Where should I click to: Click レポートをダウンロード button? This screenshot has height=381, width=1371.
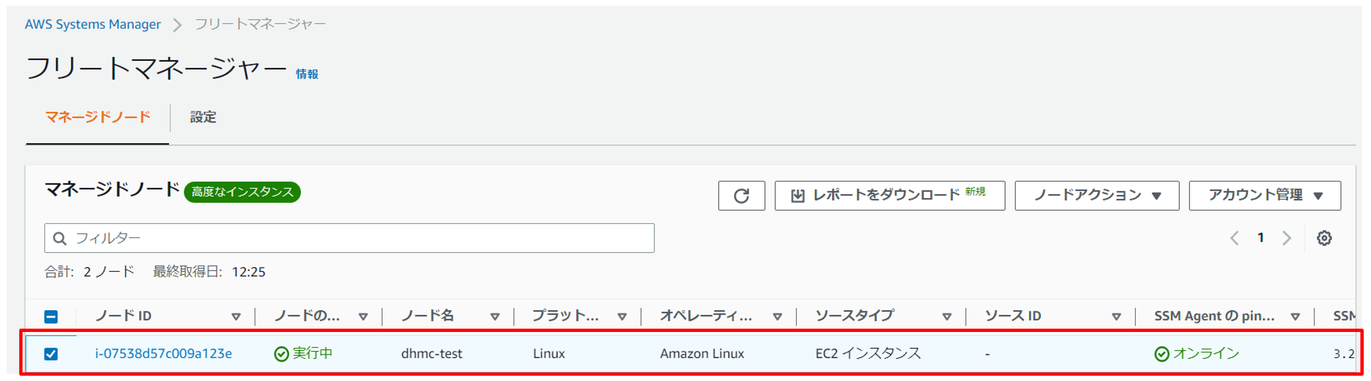coord(889,195)
